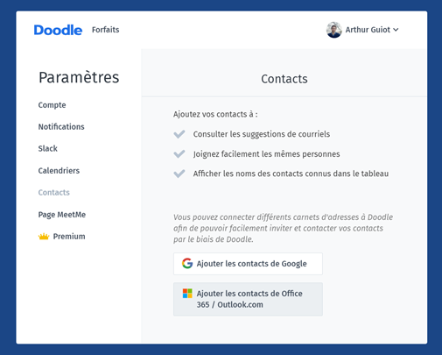Viewport: 442px width, 355px height.
Task: Click Arthur Guiot's profile avatar
Action: [x=333, y=30]
